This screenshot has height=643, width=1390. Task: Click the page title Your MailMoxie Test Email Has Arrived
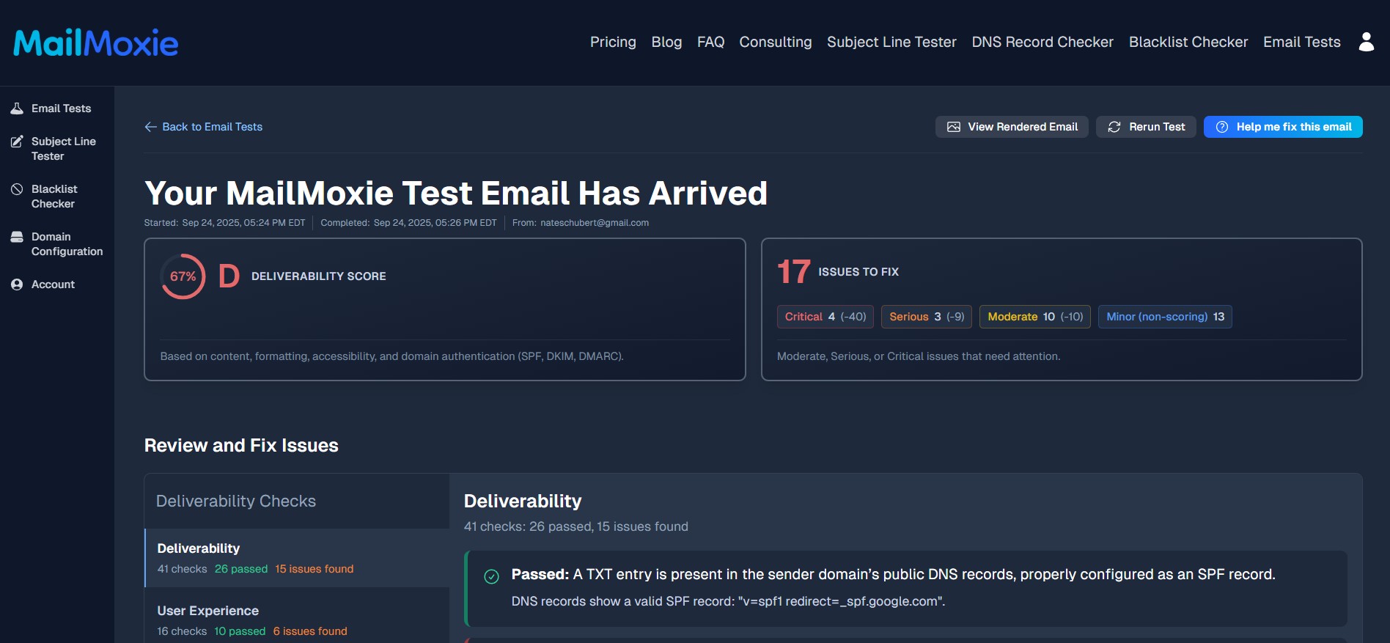[x=455, y=194]
